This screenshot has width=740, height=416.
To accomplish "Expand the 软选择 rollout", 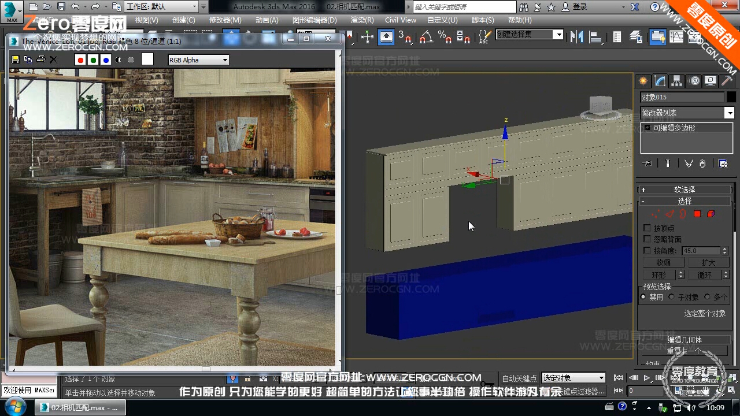I will pos(685,190).
